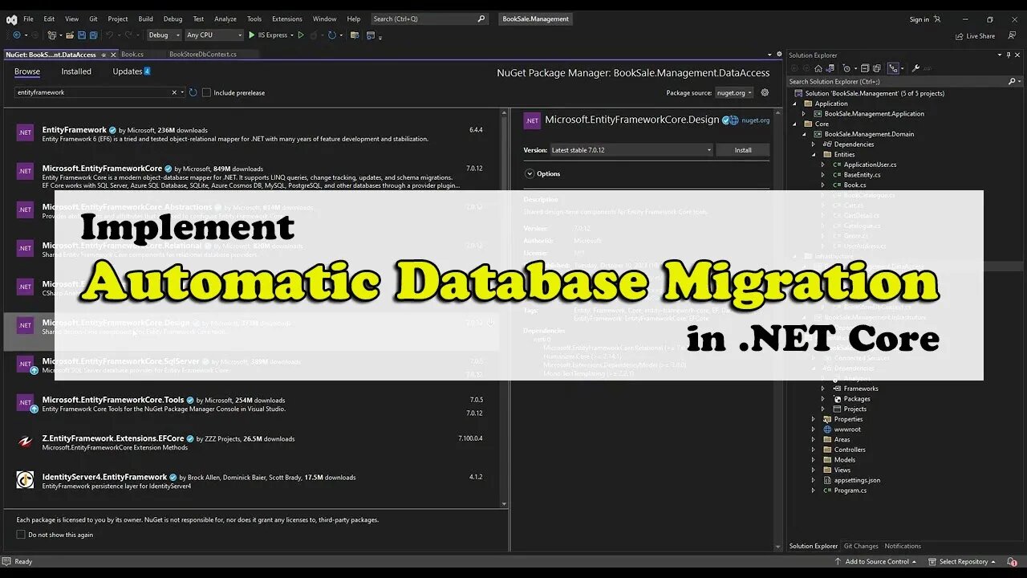Clear the entityframework search with X icon
Viewport: 1027px width, 578px height.
coord(174,92)
